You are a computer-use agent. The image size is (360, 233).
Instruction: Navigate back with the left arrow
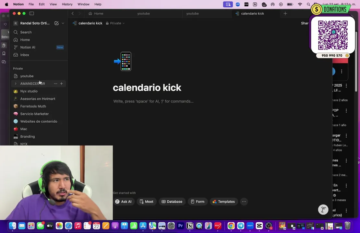73,14
